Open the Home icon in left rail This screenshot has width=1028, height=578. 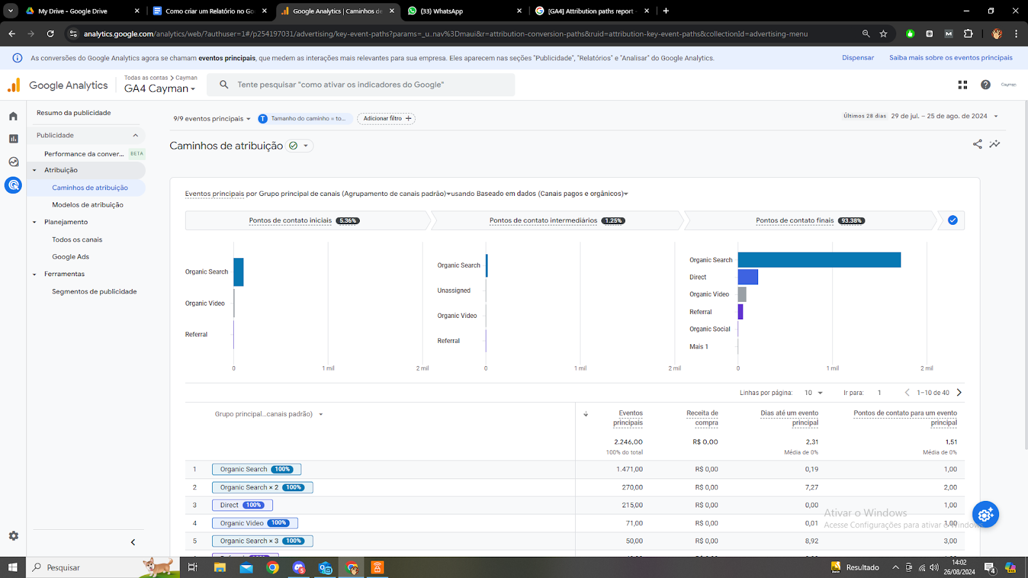click(13, 116)
